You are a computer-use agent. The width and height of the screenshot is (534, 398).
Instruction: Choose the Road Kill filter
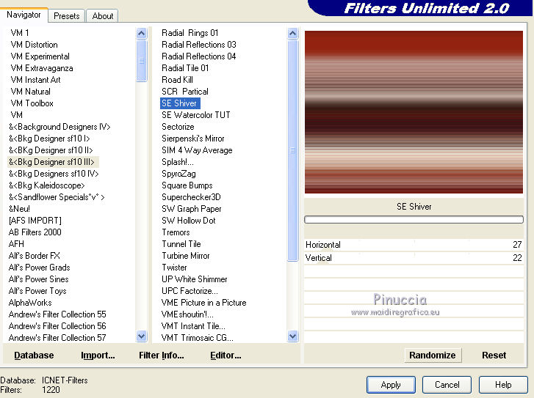tap(178, 80)
